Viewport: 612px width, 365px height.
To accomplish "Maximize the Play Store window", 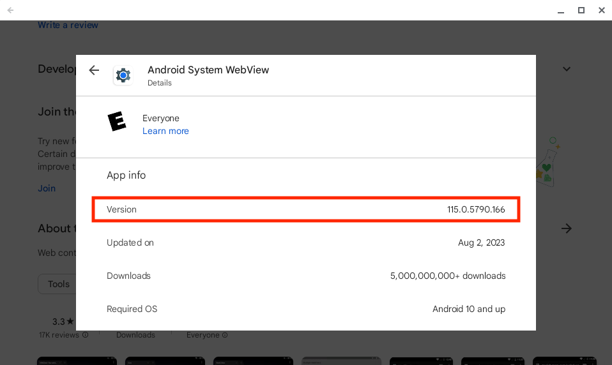I will pos(581,10).
